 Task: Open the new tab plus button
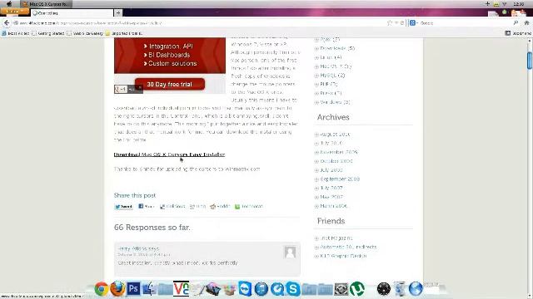point(118,13)
